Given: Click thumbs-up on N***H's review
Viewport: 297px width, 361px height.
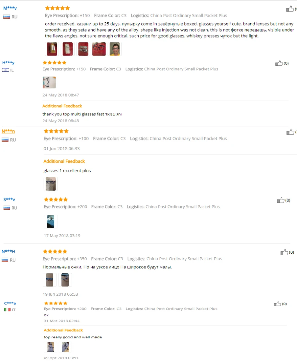Looking at the screenshot, I should [x=284, y=252].
